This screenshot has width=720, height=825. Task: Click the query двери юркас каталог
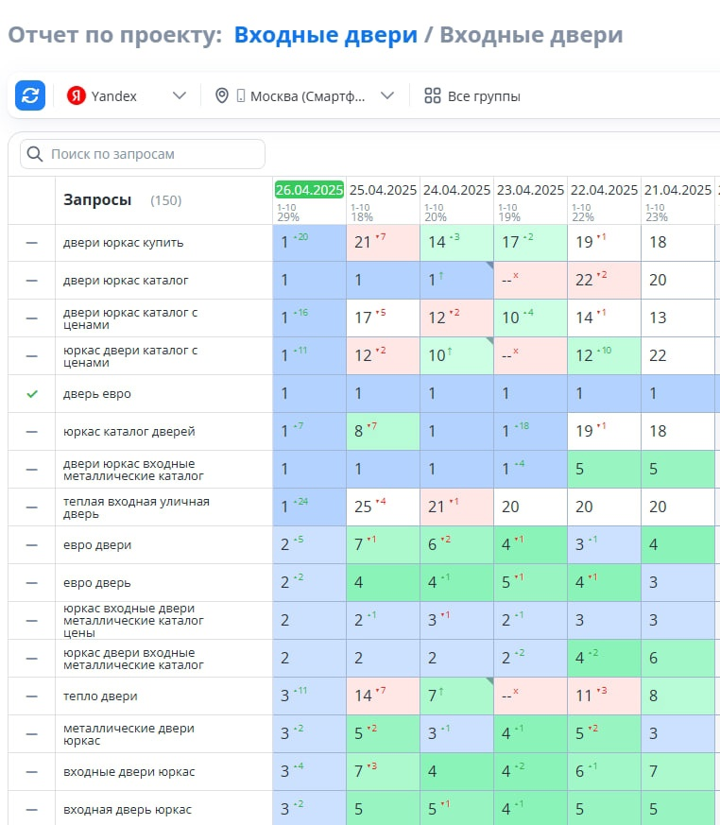(x=126, y=281)
